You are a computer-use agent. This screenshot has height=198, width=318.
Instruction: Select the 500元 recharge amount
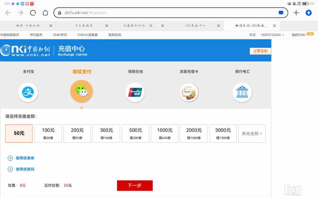click(x=135, y=134)
